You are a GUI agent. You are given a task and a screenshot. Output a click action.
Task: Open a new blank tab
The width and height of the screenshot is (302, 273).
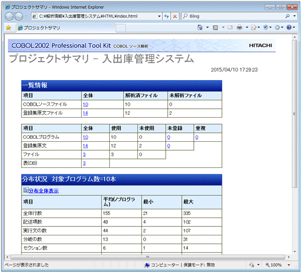121,28
